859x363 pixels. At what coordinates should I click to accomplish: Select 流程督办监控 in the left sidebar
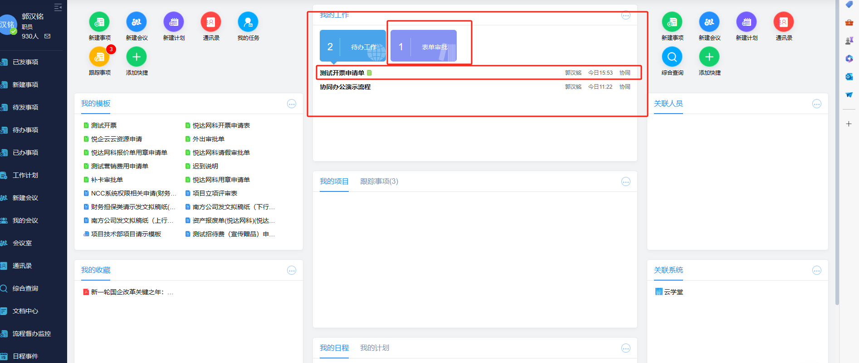pos(31,334)
